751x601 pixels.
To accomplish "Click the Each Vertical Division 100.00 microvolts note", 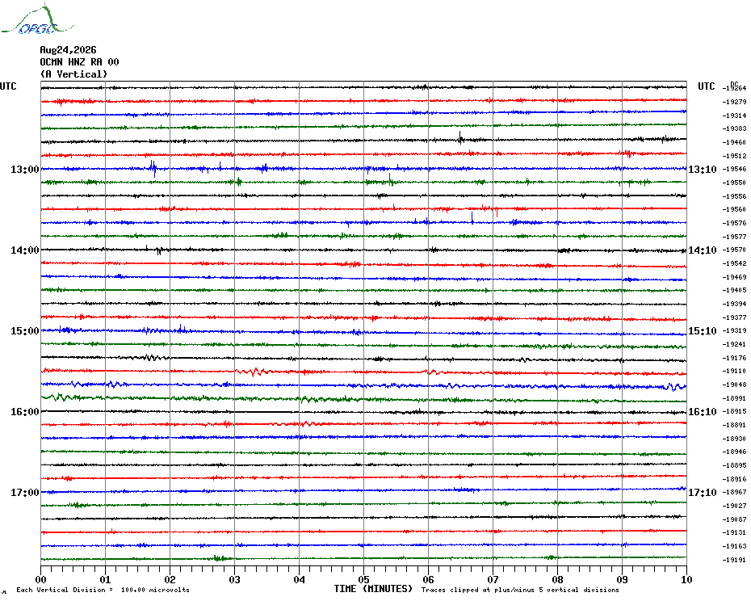I will point(103,590).
